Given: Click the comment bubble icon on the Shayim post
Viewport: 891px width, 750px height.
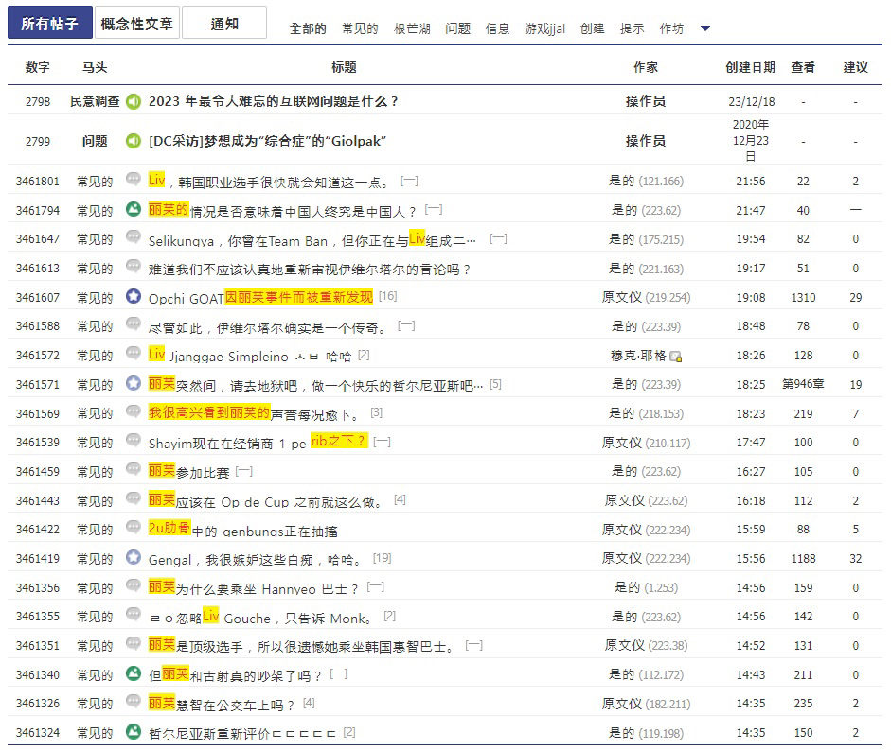Looking at the screenshot, I should (x=133, y=441).
